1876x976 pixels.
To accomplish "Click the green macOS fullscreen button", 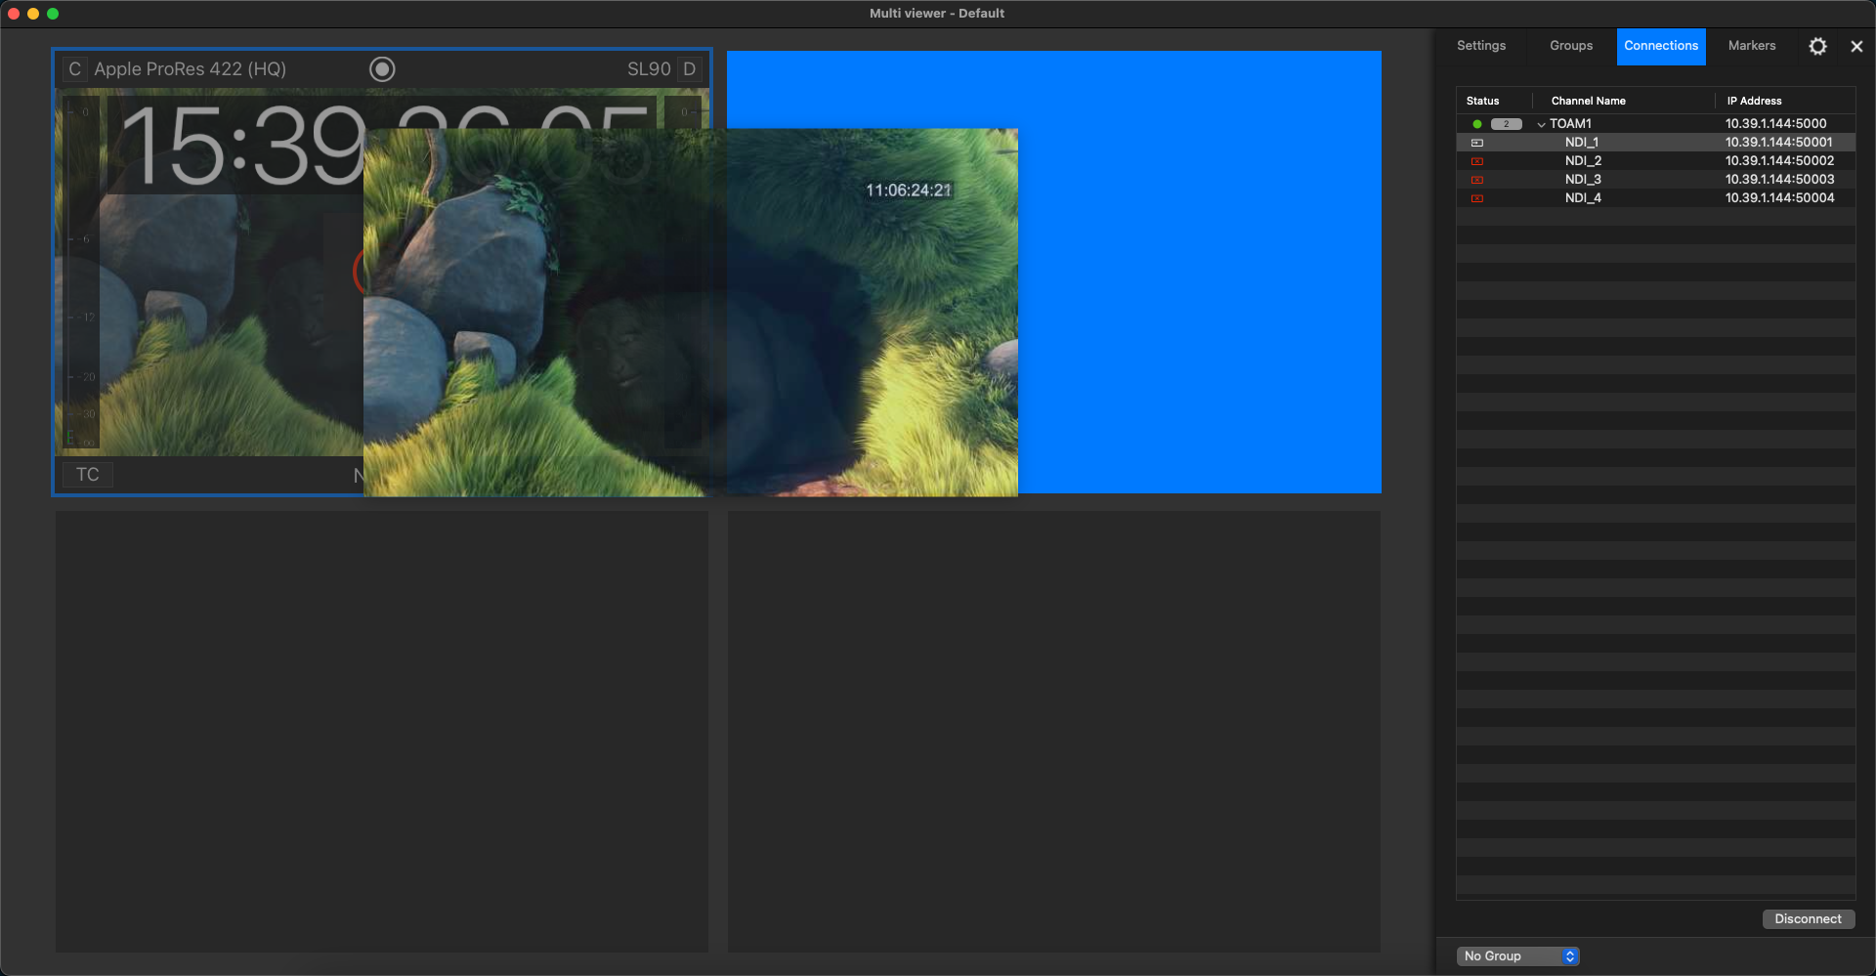I will 53,14.
